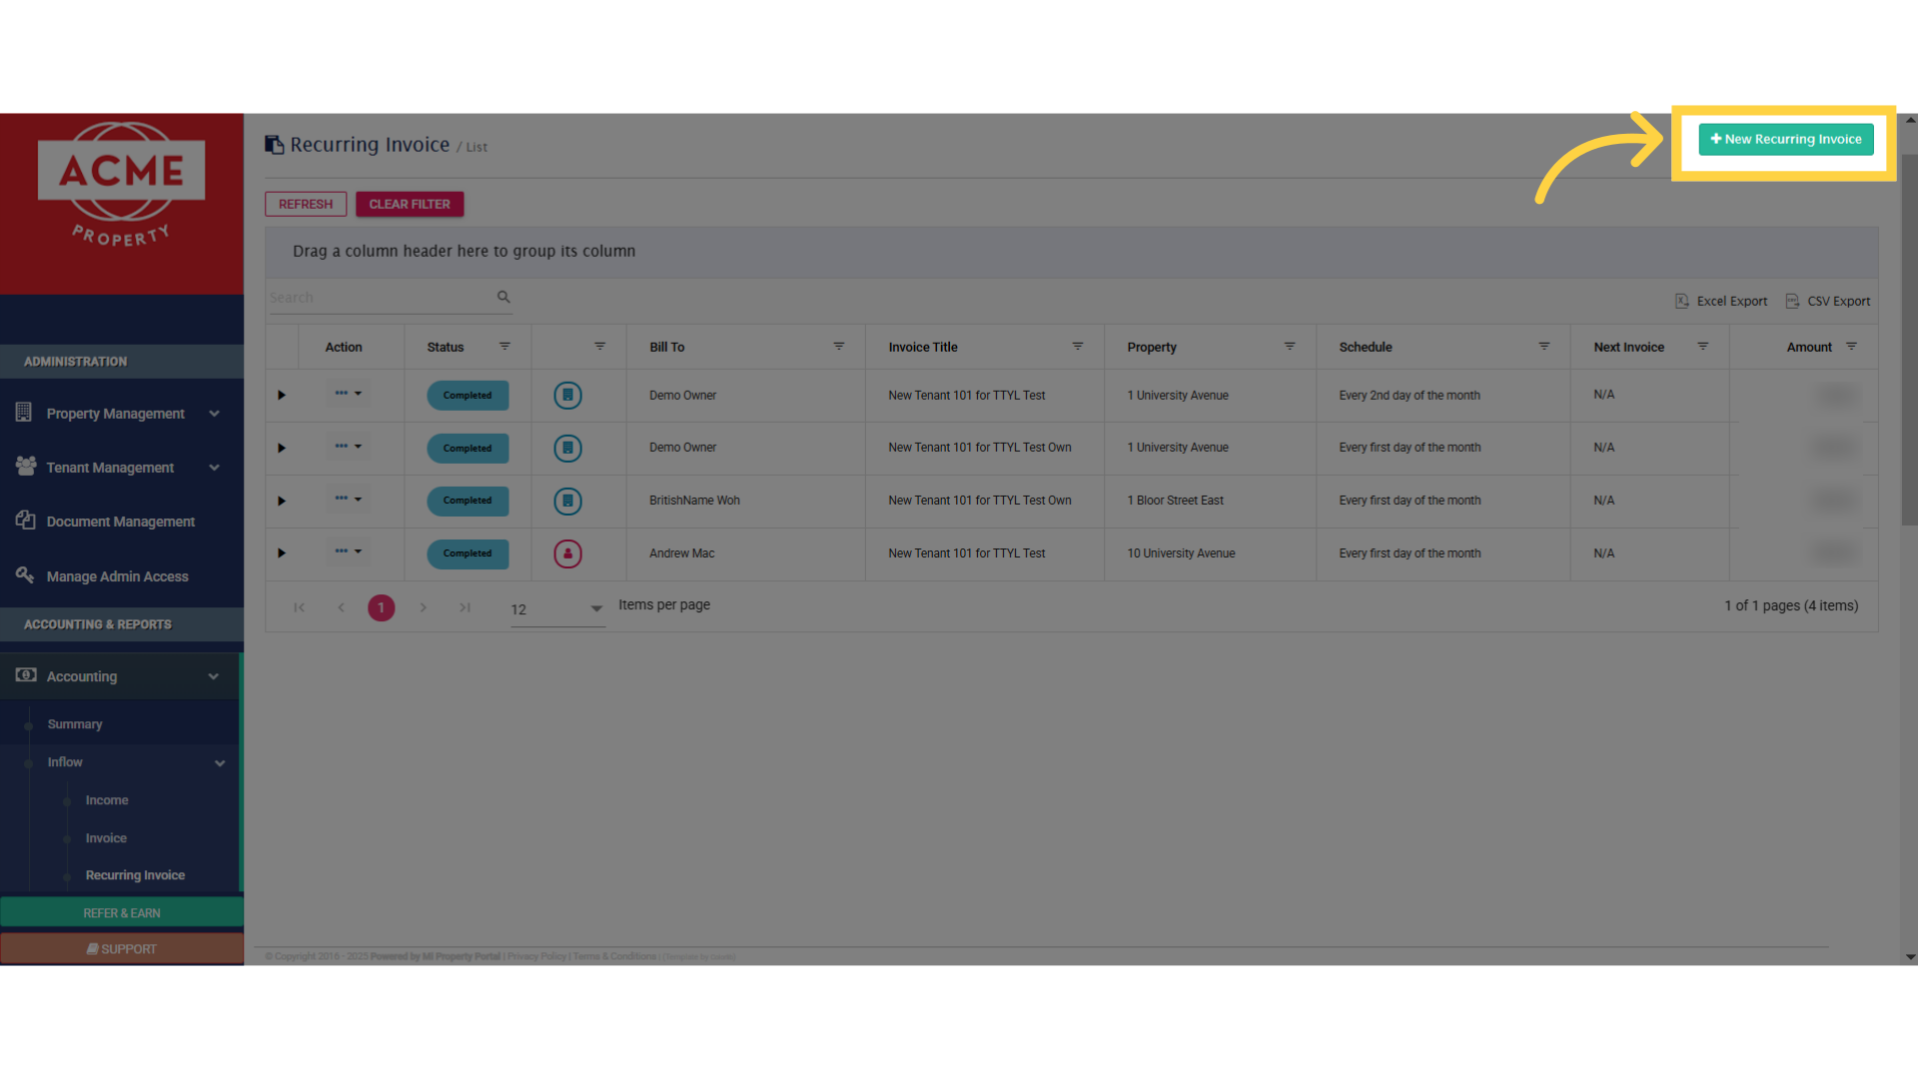Click the red person icon in the Andrew Mac row

coord(567,553)
